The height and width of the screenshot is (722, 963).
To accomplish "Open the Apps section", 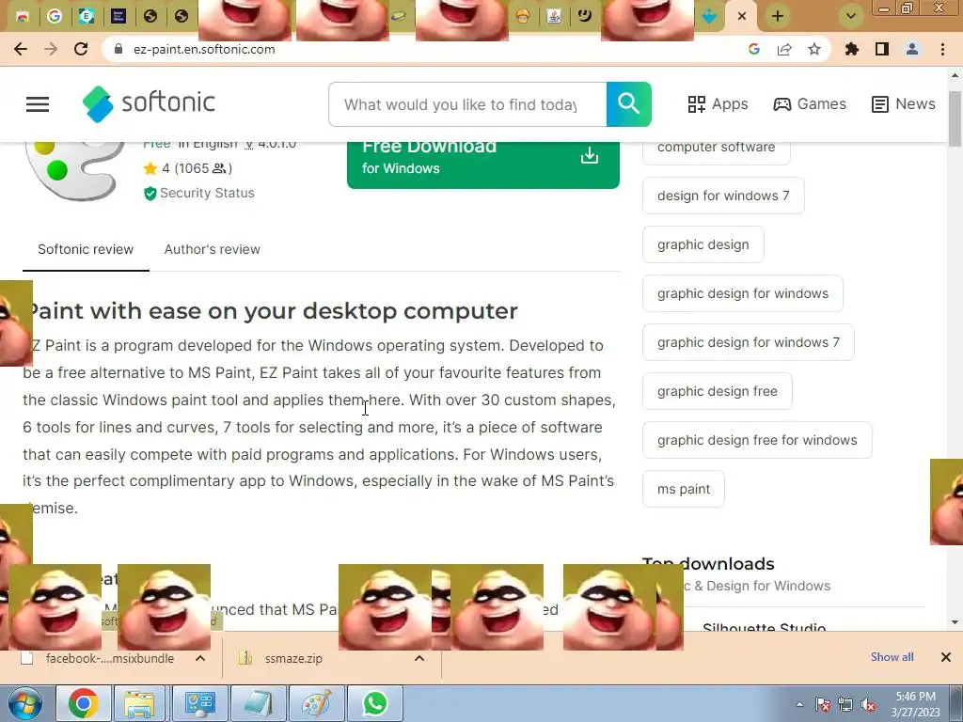I will (718, 103).
